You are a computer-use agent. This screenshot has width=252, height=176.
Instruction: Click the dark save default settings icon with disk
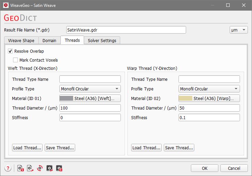pos(59,168)
